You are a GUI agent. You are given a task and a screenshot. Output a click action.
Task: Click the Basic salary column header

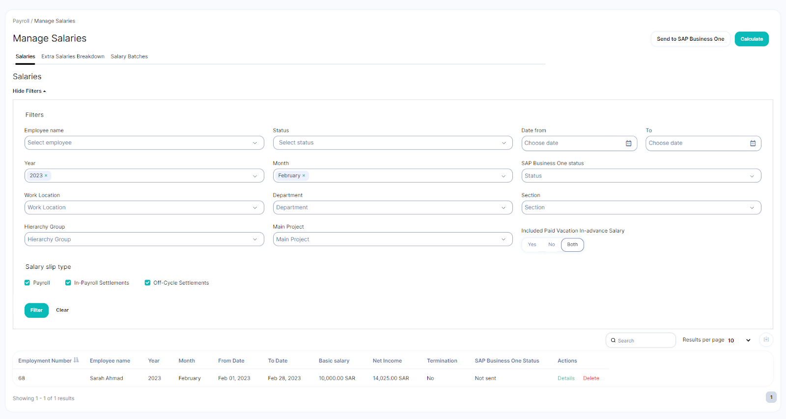(334, 361)
